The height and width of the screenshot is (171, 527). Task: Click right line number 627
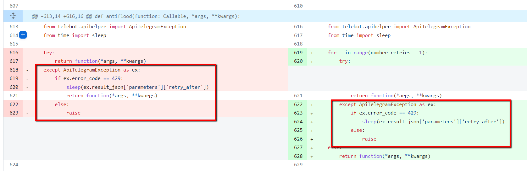(x=298, y=147)
